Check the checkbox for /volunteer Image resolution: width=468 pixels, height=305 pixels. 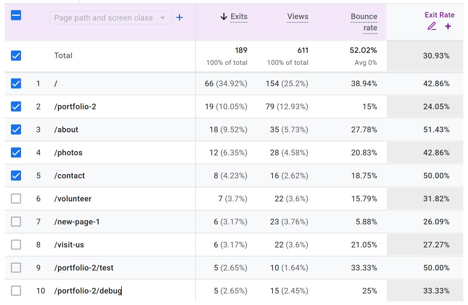16,199
